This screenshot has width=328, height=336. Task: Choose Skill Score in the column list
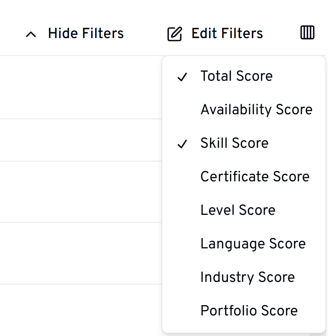tap(234, 143)
